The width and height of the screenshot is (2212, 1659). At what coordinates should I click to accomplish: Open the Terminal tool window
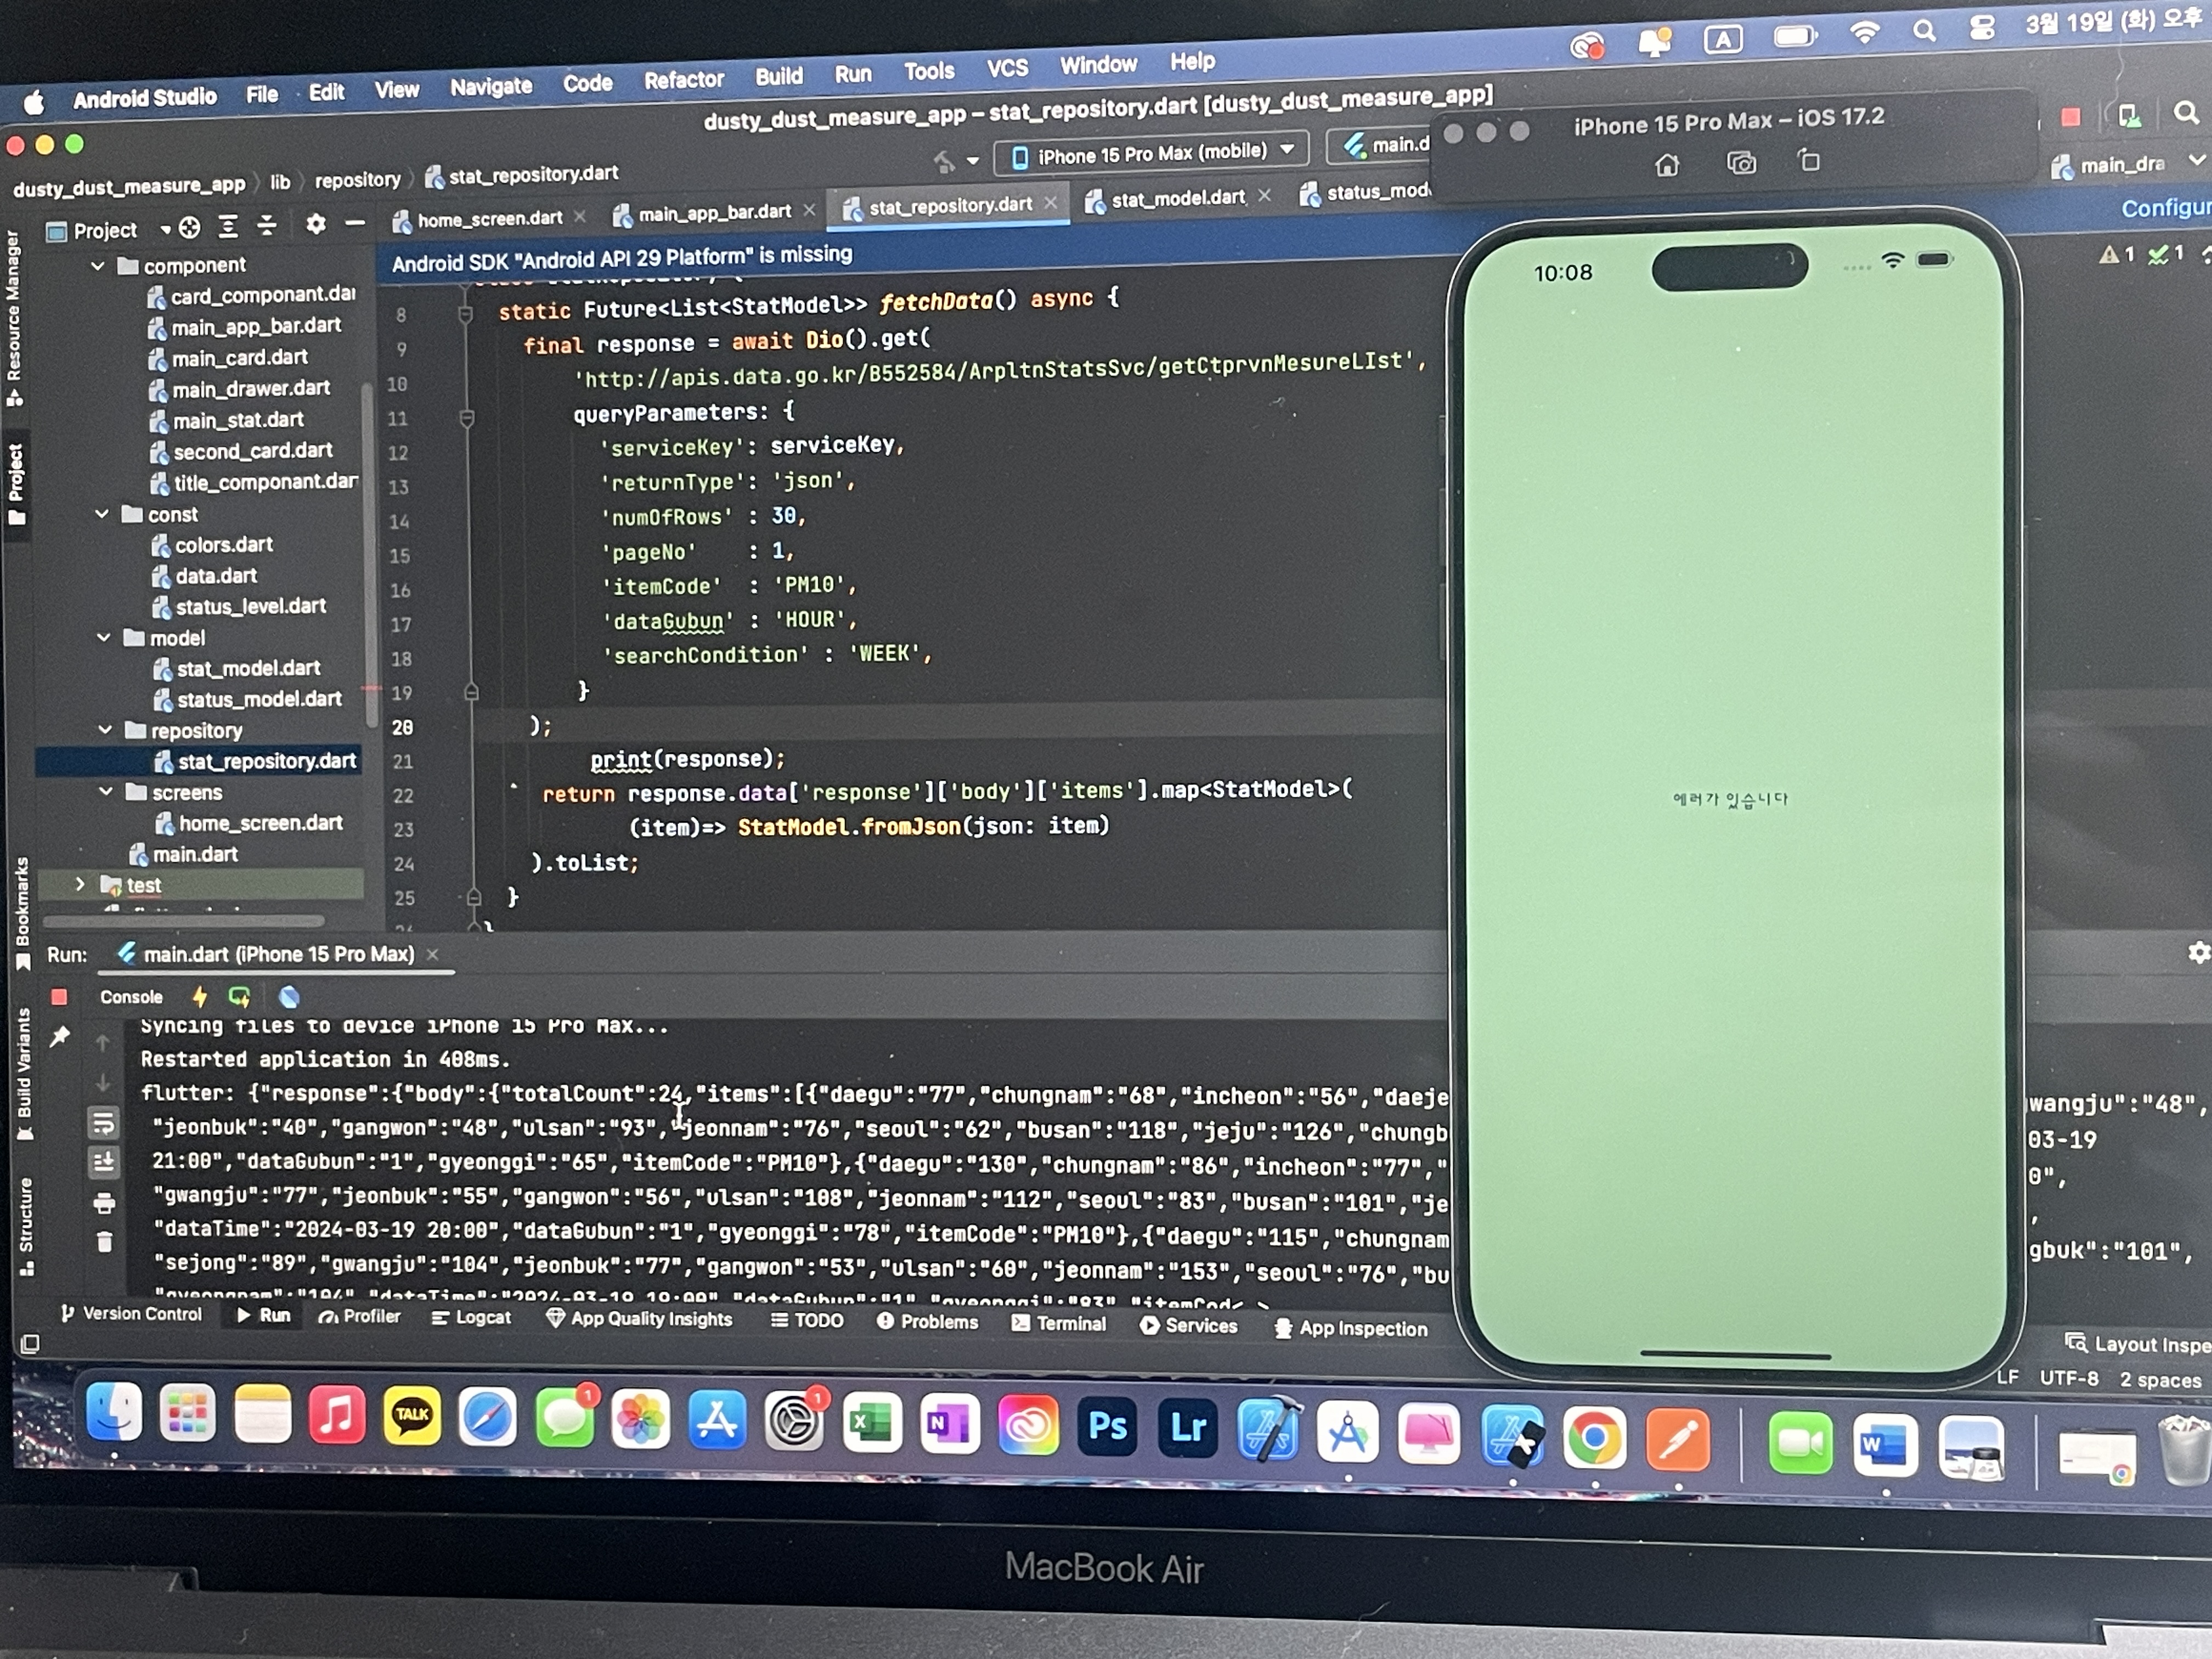pyautogui.click(x=1058, y=1323)
